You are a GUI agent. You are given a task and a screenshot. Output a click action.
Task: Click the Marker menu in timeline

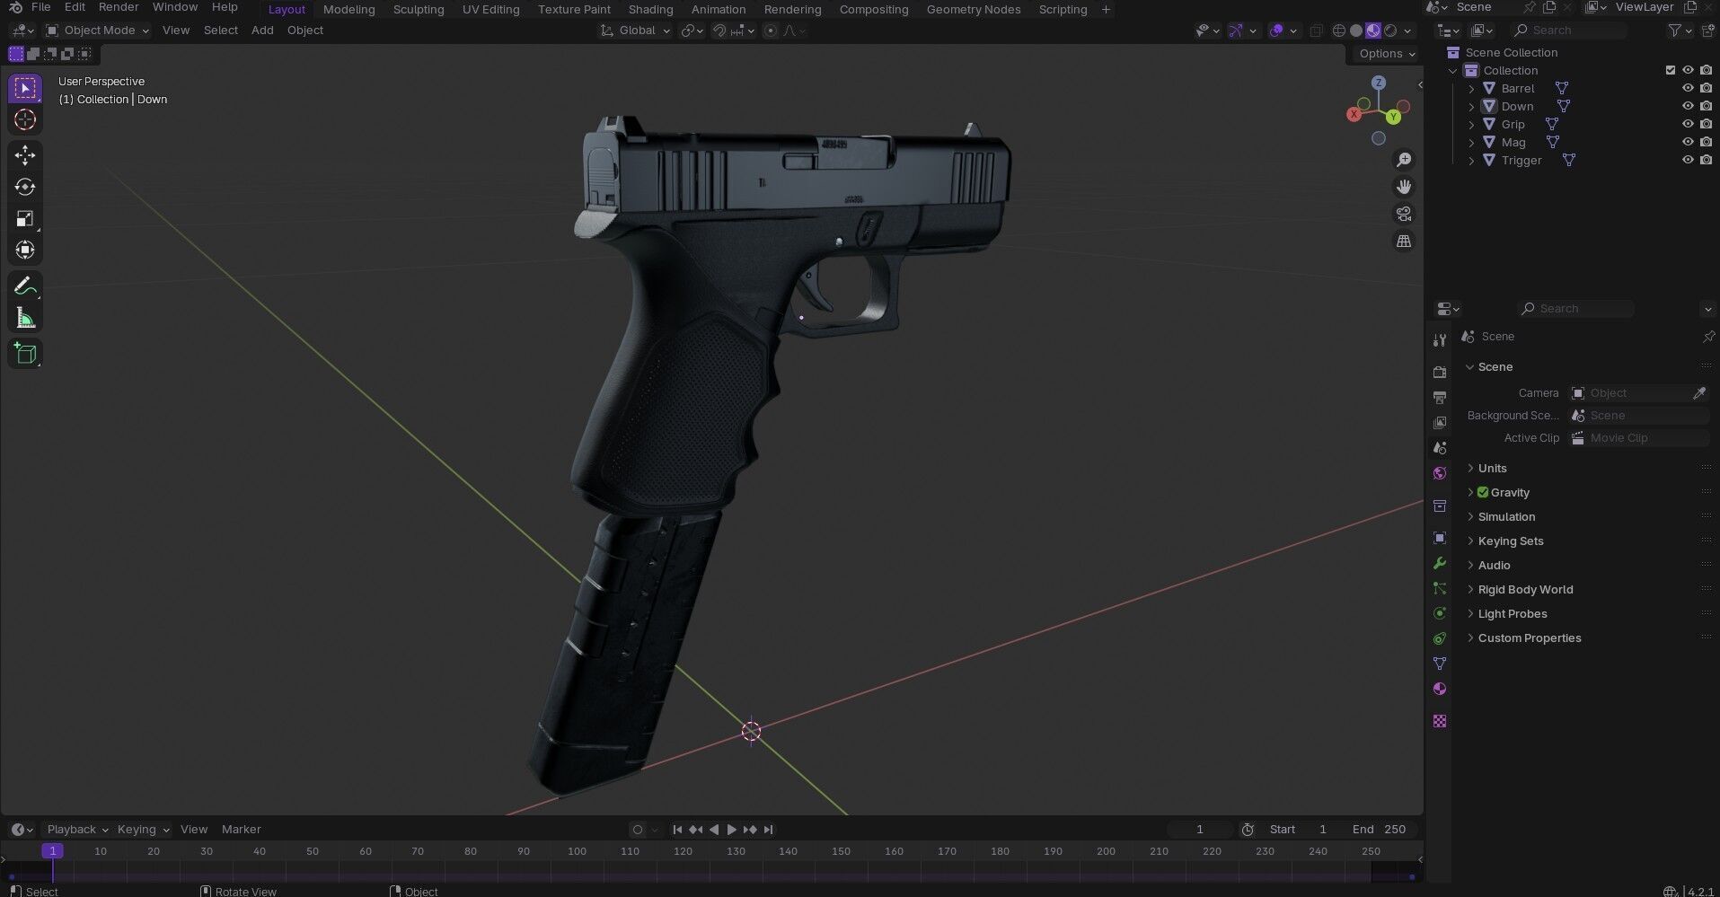pyautogui.click(x=241, y=830)
